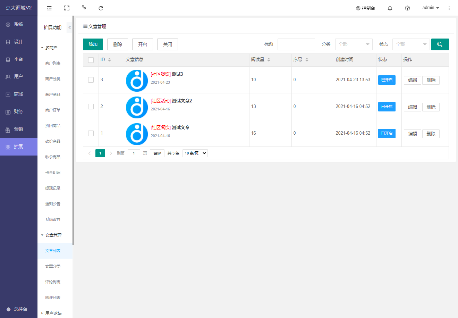Select the checkbox for article ID 1
The image size is (458, 318).
coord(91,133)
